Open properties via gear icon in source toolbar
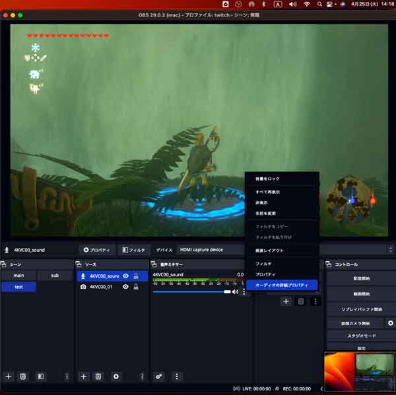 pos(86,250)
